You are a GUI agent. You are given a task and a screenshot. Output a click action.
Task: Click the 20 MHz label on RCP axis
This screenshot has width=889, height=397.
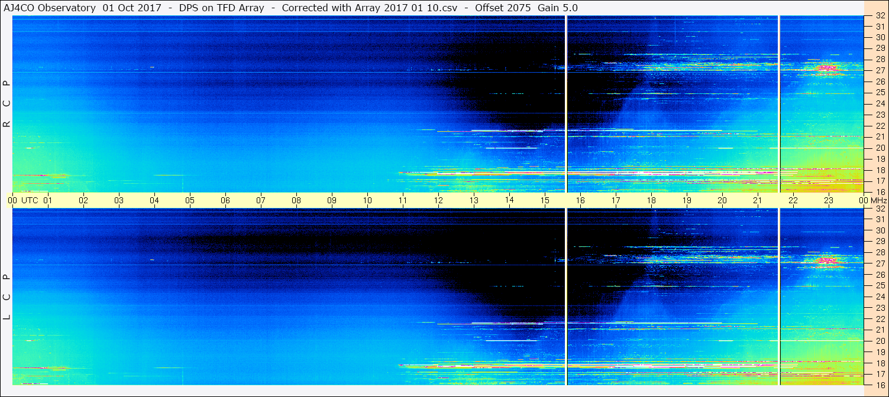(880, 148)
